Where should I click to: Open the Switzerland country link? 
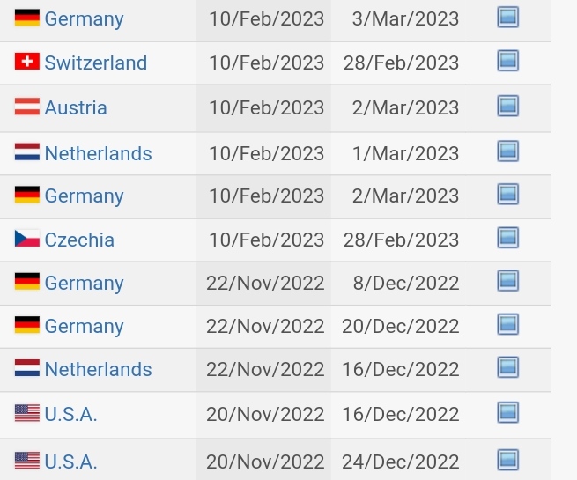[x=96, y=63]
